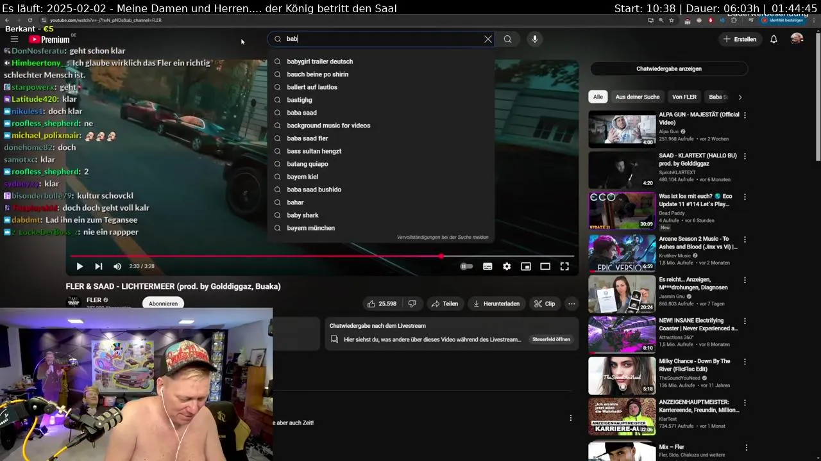Open options for ALPA GUN video
This screenshot has width=821, height=461.
tap(745, 115)
